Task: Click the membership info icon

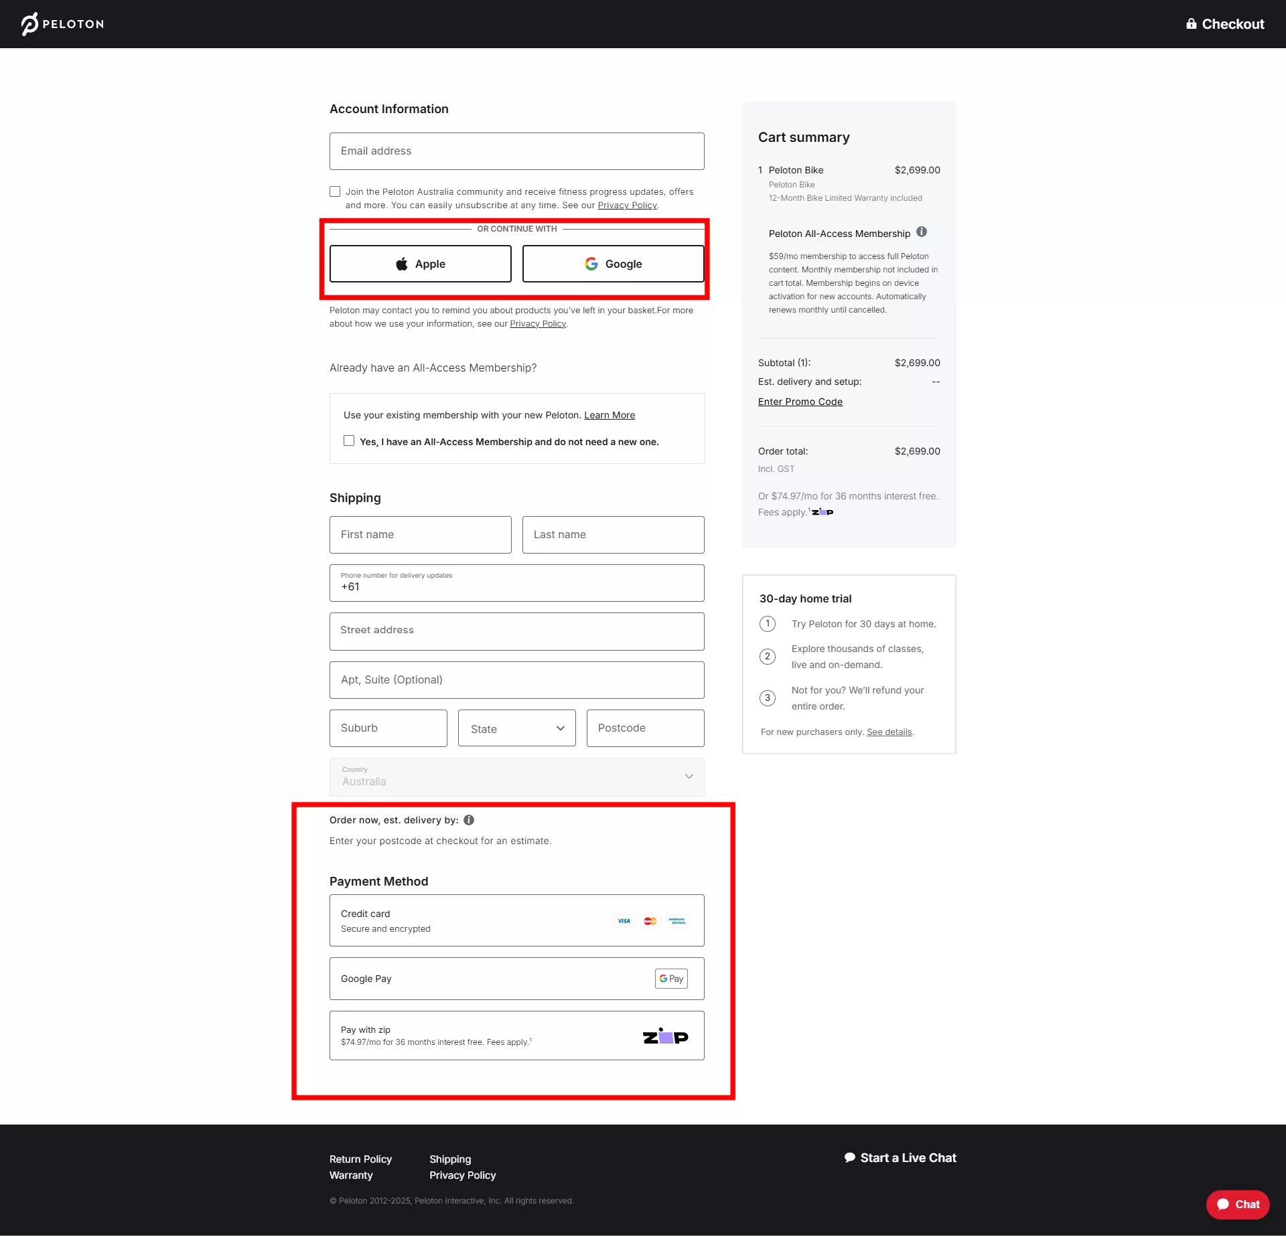Action: (x=922, y=232)
